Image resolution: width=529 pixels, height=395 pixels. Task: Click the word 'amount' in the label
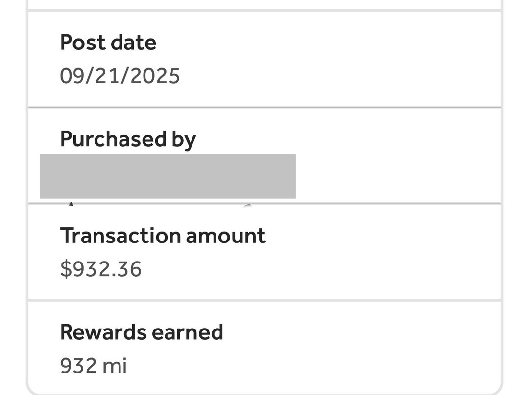(226, 236)
